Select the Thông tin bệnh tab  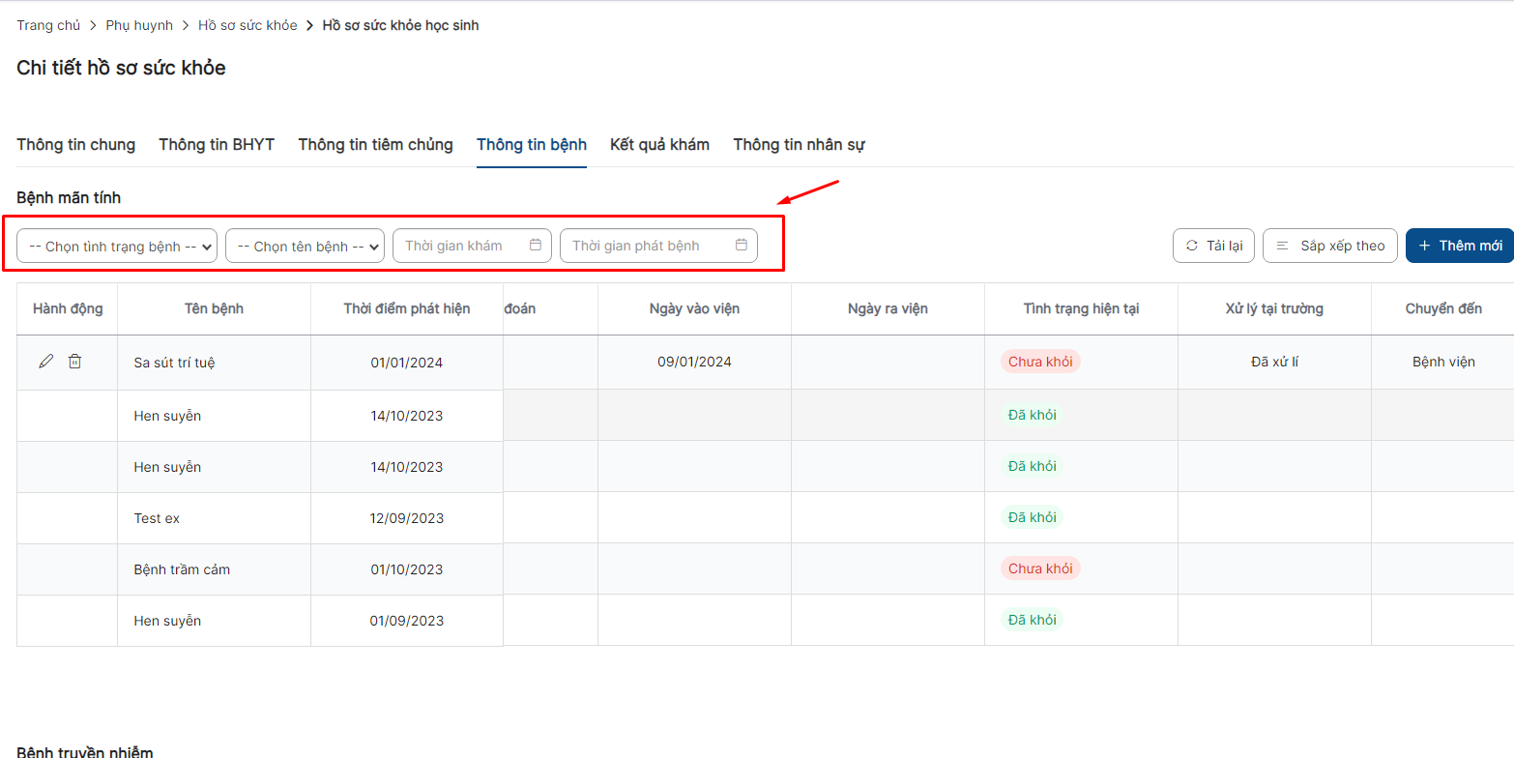click(532, 145)
